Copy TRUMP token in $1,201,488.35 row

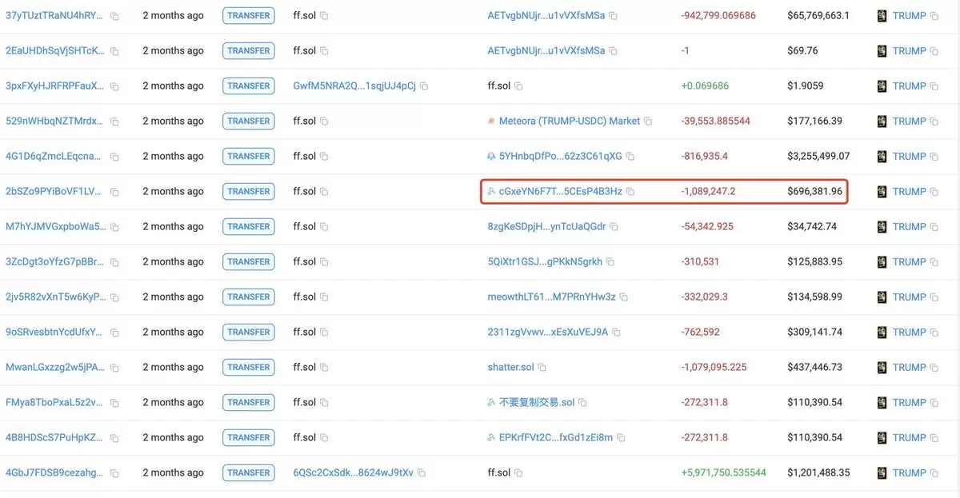point(934,473)
